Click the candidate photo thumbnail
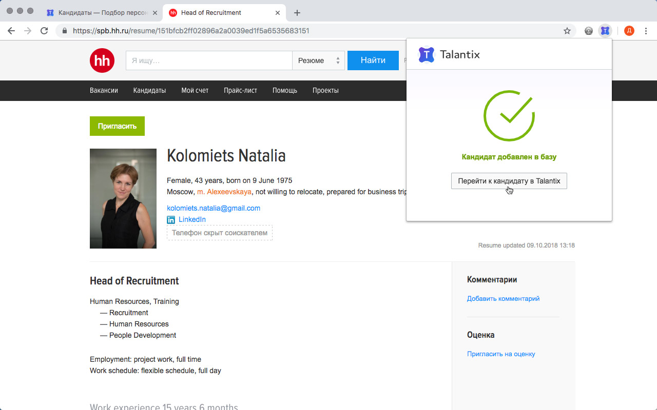 pyautogui.click(x=123, y=198)
